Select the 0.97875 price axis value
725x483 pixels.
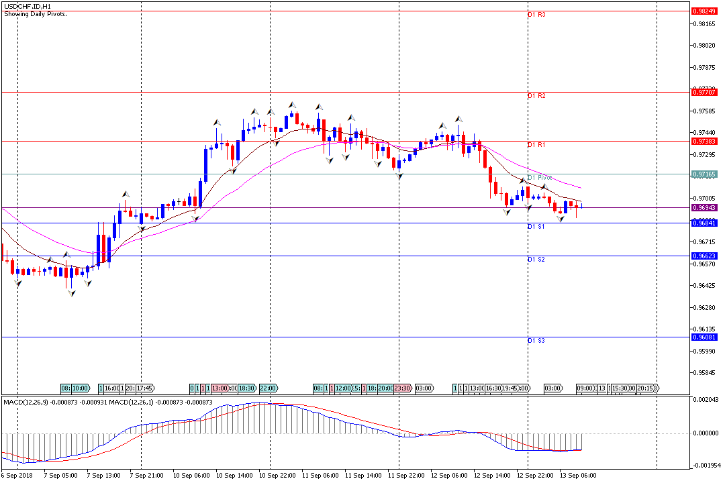click(705, 68)
